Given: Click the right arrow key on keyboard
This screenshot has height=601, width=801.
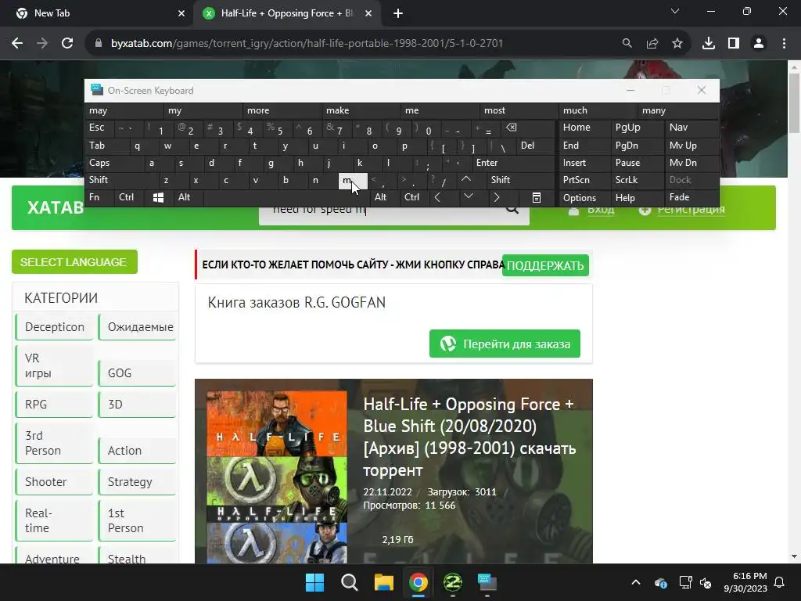Looking at the screenshot, I should click(497, 198).
